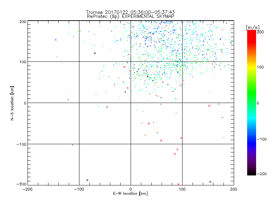Click black X marker near E-W -85, N-S -190
The width and height of the screenshot is (275, 206).
click(87, 180)
